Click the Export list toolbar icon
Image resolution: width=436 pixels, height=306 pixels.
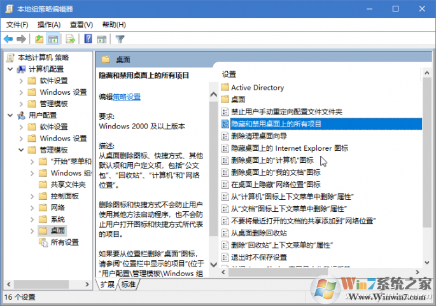click(71, 39)
